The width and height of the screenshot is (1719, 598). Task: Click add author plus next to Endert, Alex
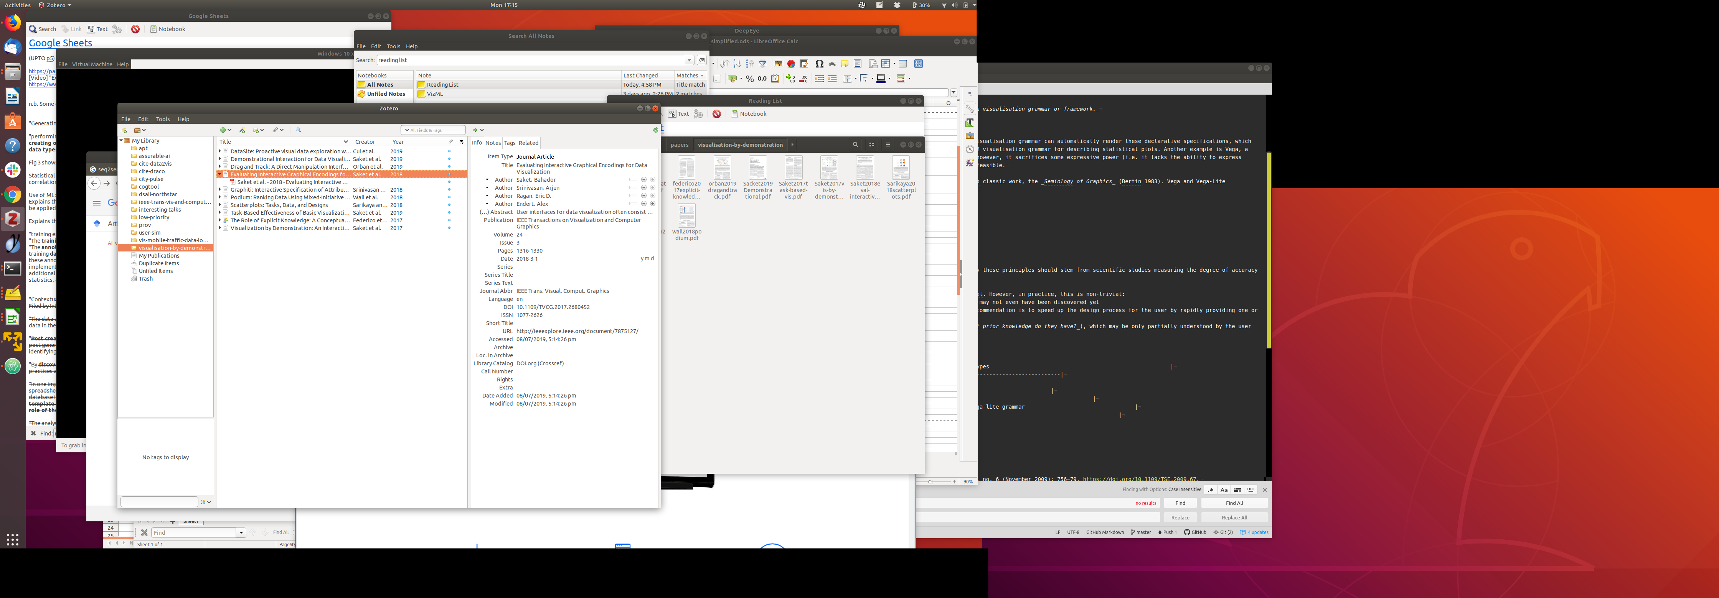(653, 204)
